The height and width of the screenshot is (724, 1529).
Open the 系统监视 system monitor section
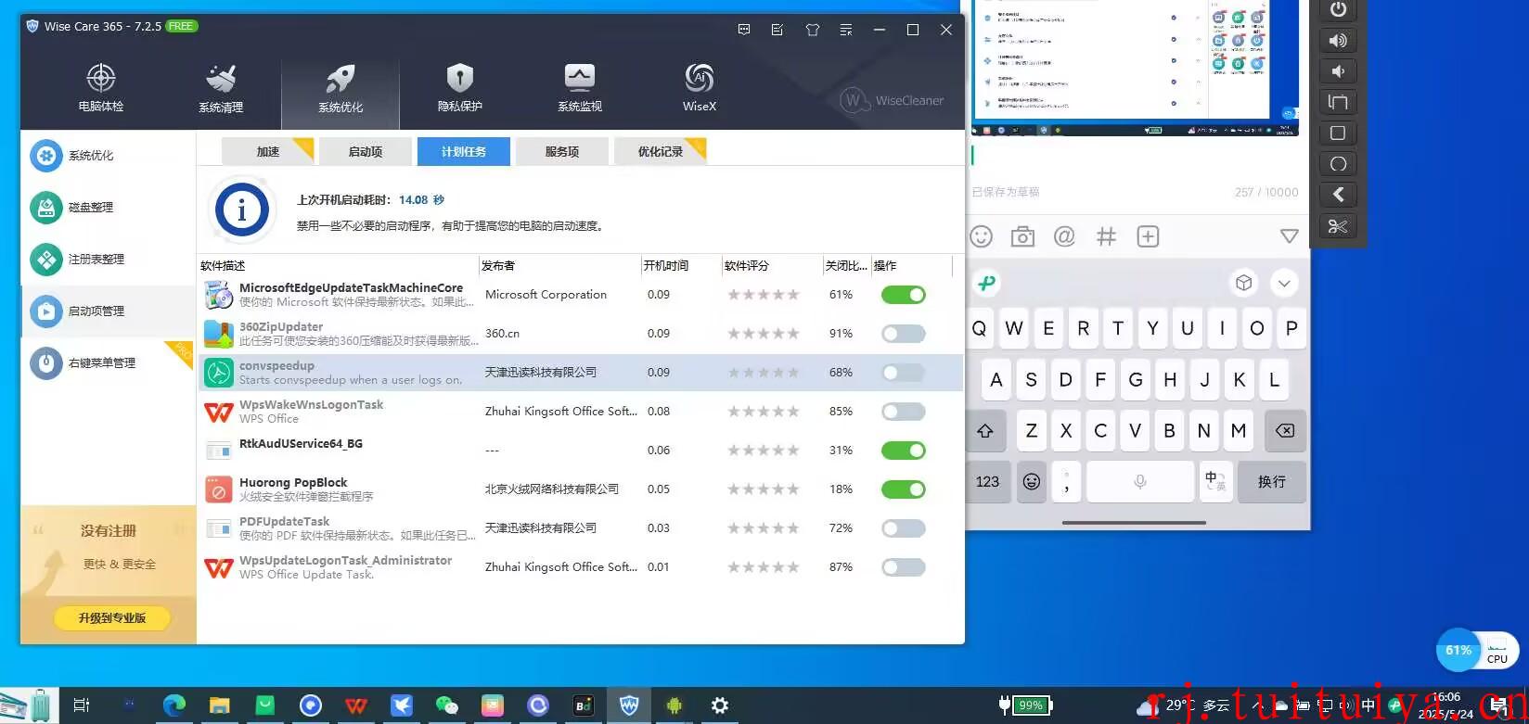click(580, 89)
